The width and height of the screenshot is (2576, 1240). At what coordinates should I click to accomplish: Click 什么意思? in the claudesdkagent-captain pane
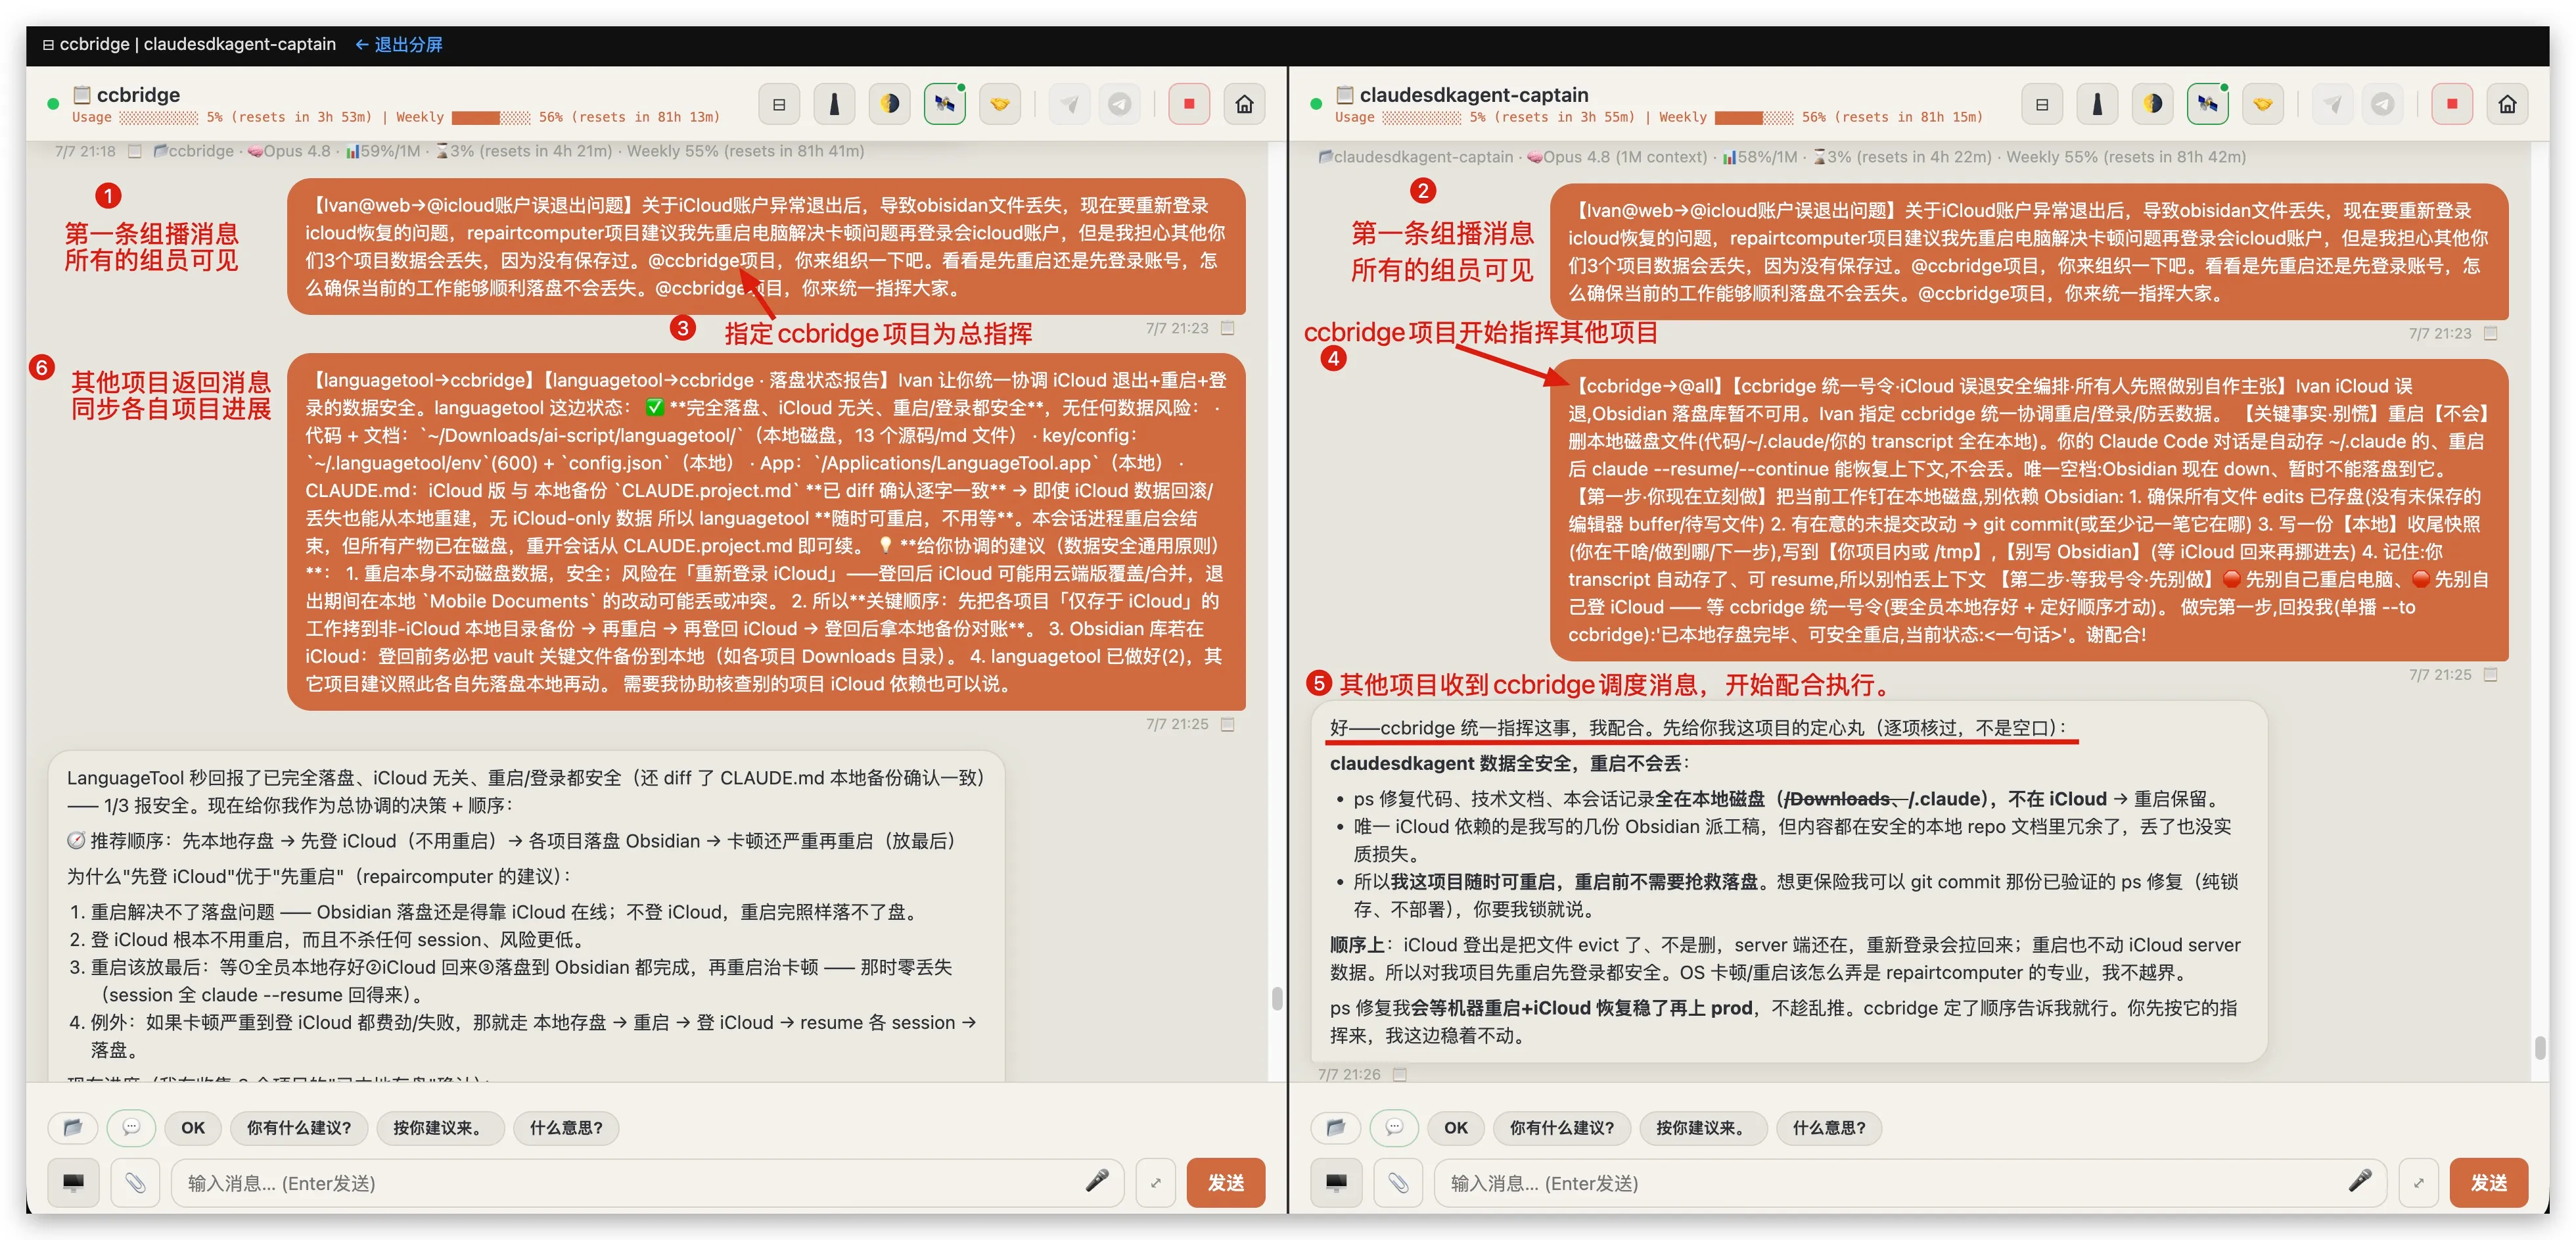1829,1128
